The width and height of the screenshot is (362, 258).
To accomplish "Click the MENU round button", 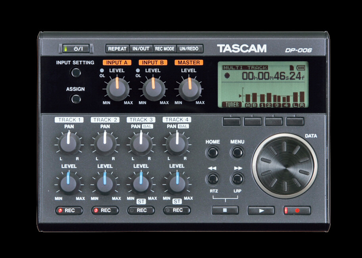I will point(237,152).
